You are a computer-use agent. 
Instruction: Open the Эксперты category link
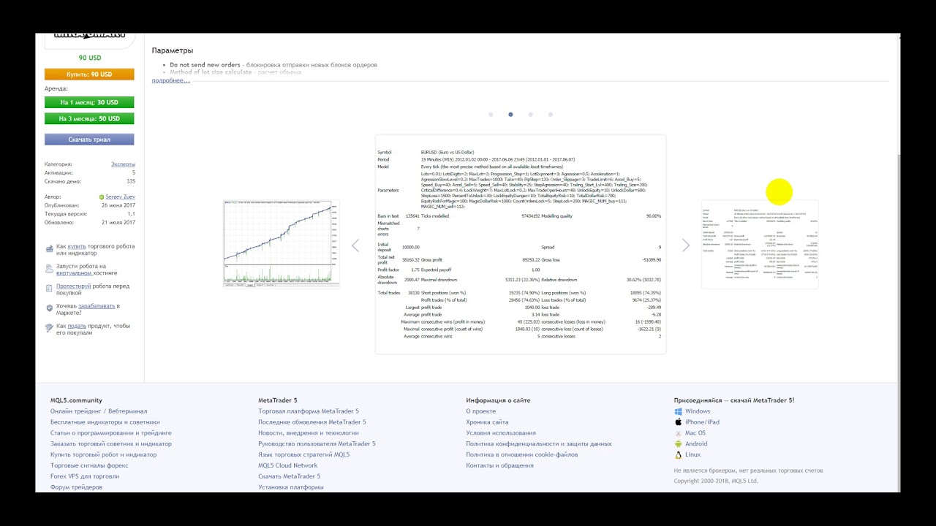click(x=123, y=164)
